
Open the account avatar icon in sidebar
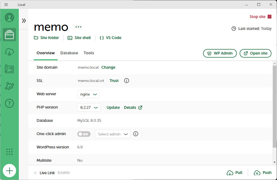coord(9,17)
